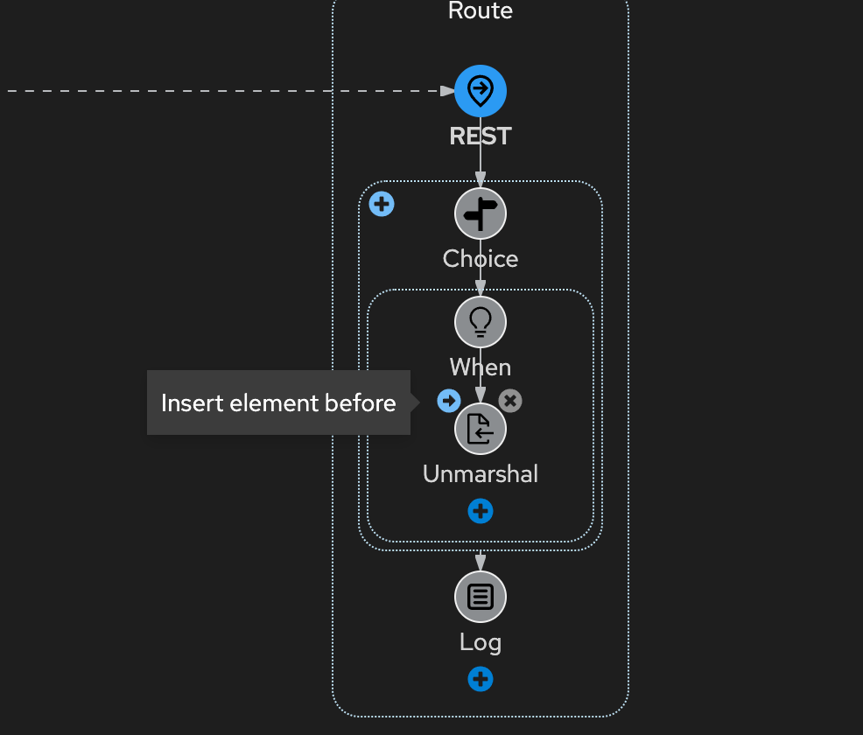
Task: Open the Unmarshal step icon
Action: (481, 428)
